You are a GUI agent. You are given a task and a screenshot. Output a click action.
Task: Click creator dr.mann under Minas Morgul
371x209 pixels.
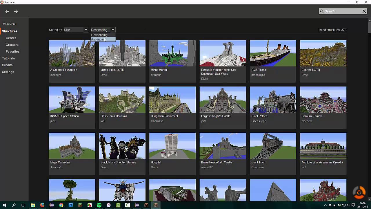point(156,75)
